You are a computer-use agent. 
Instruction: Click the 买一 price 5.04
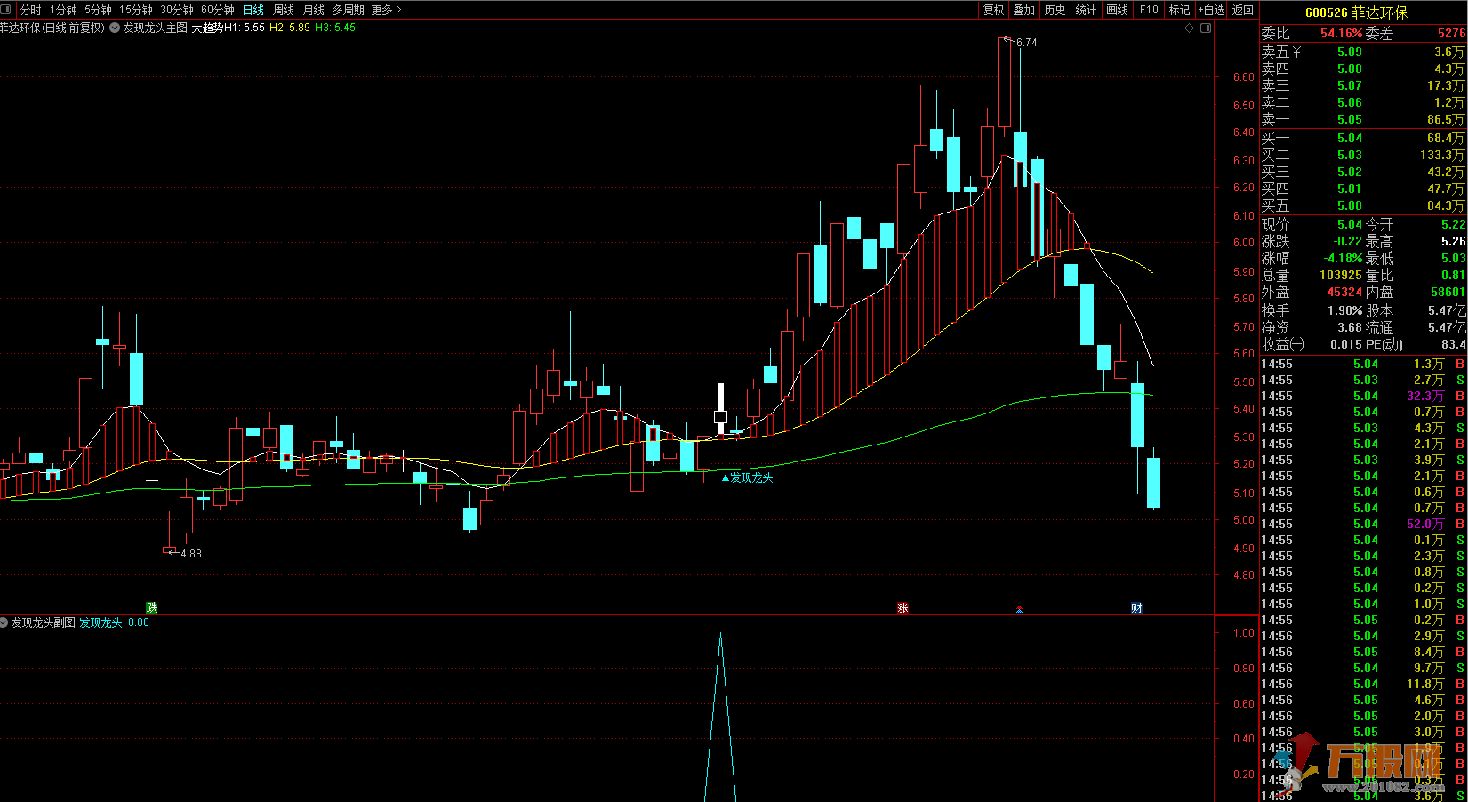click(x=1350, y=138)
